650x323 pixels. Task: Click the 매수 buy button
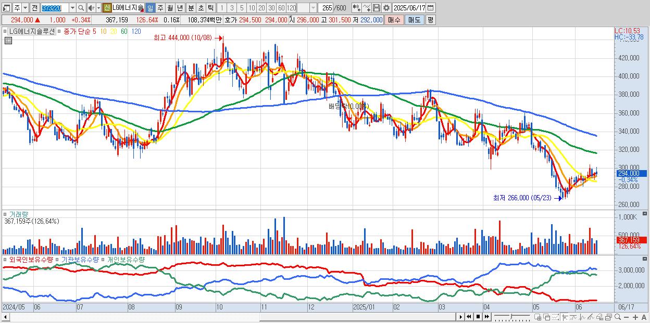tap(394, 20)
